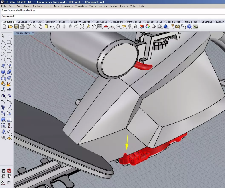Open the Surface menu
Screen dimensions: 225x188
(x=38, y=6)
